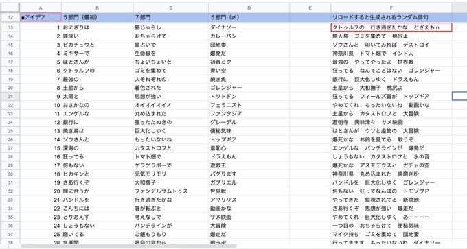Select the 'フェミニスト' cell

coord(249,105)
